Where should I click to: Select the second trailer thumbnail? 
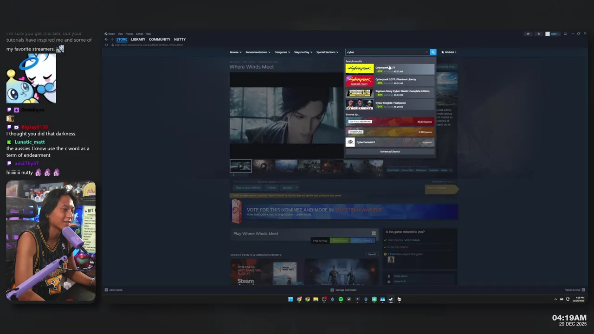coord(263,166)
